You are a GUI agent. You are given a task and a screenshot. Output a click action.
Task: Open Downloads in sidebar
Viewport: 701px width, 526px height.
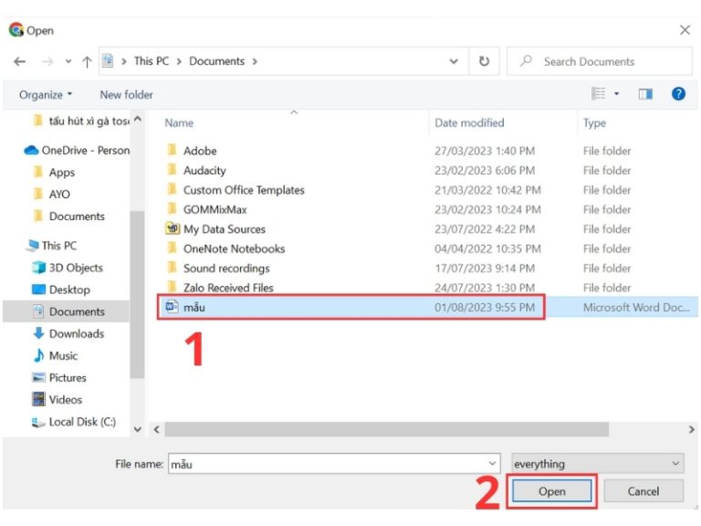point(76,333)
